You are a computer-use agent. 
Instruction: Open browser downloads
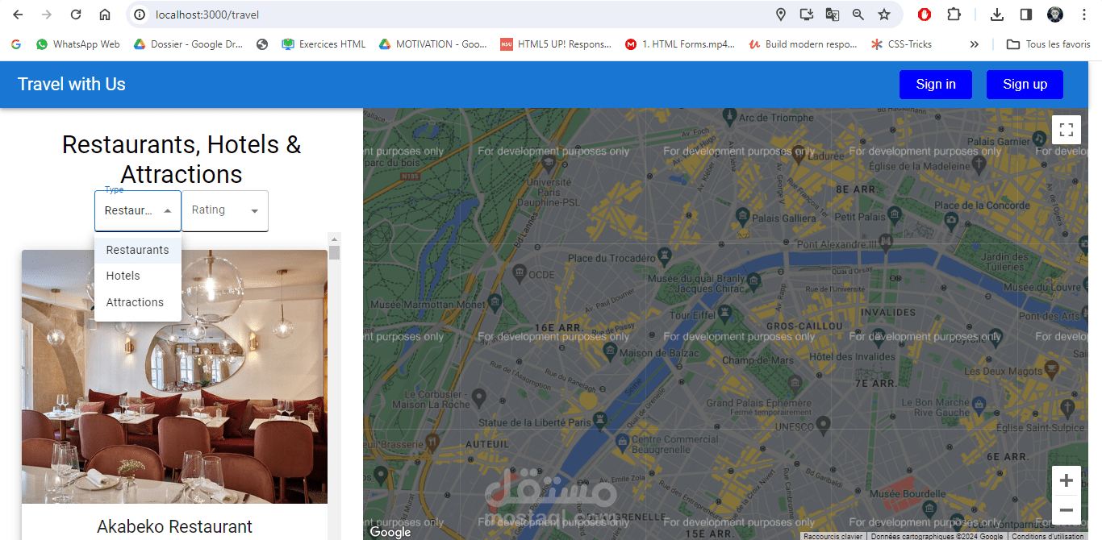pos(997,15)
